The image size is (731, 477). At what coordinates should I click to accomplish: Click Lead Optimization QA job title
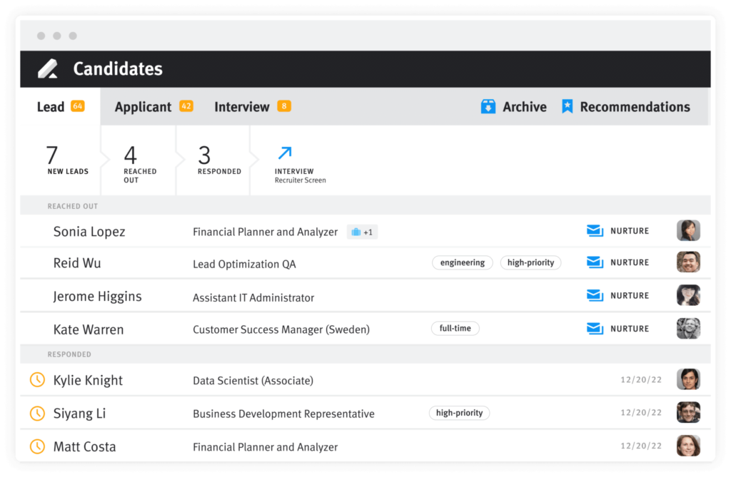[244, 264]
